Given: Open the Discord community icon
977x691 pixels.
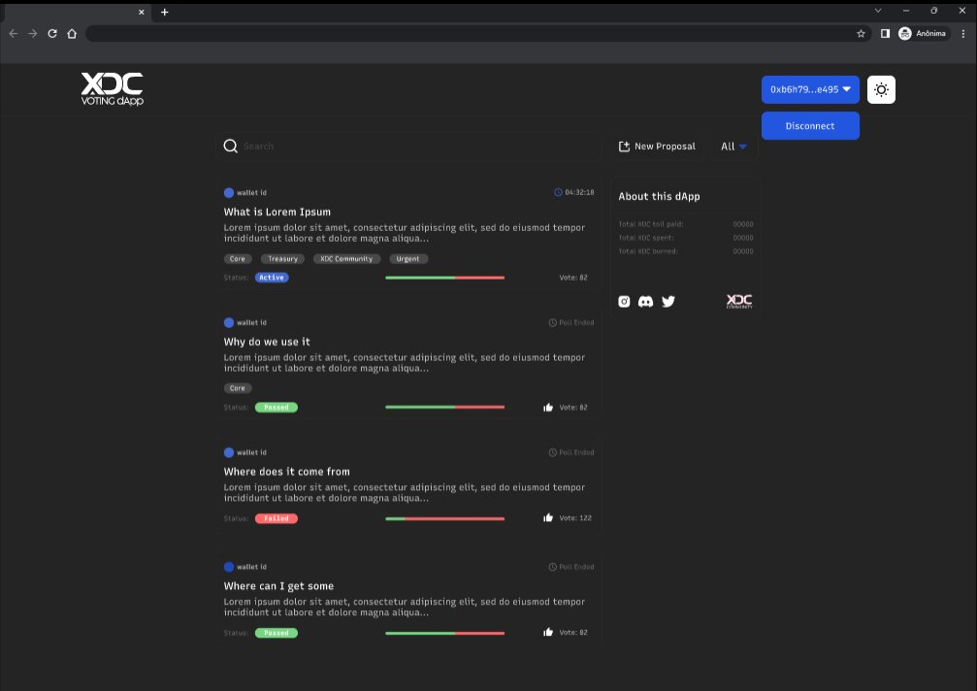Looking at the screenshot, I should [x=645, y=301].
